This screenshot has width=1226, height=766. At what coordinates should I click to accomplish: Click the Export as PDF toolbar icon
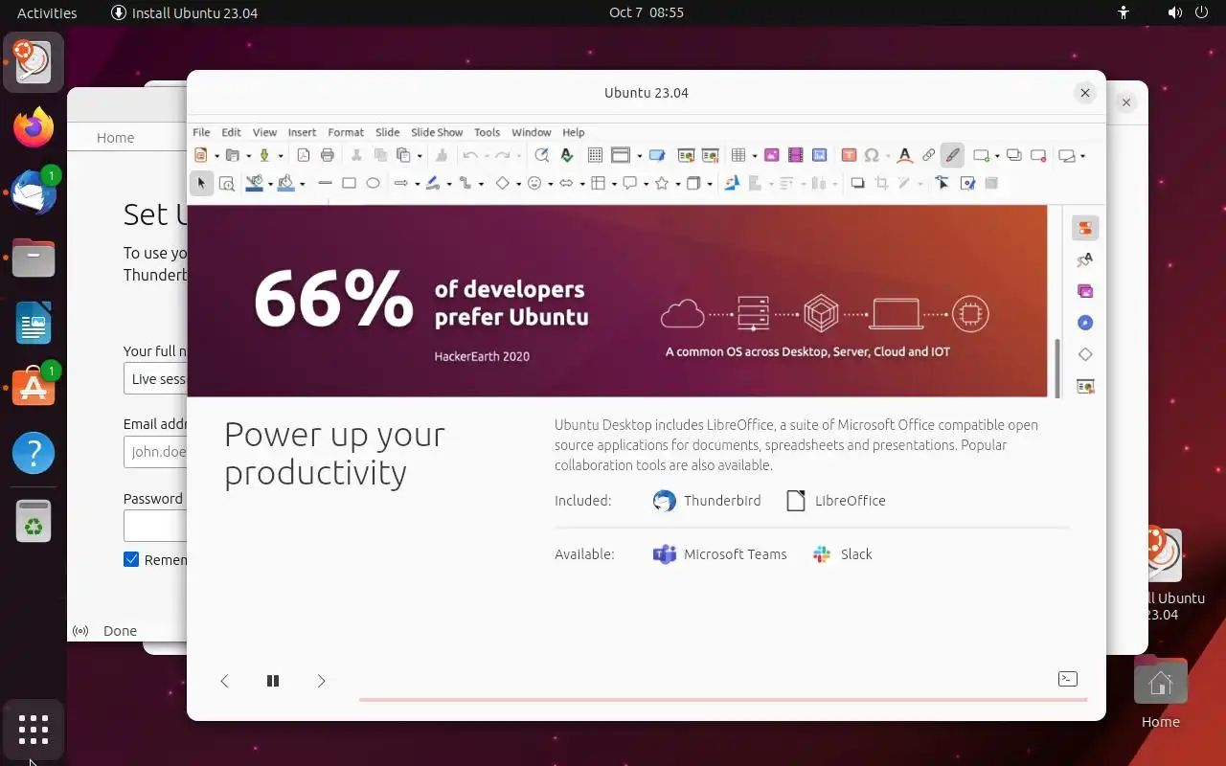[304, 155]
